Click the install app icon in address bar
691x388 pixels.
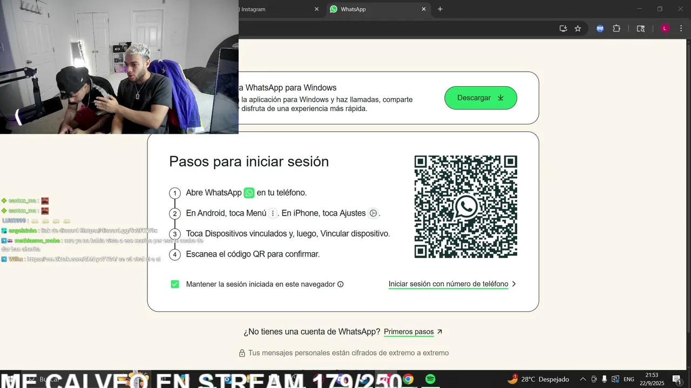click(563, 29)
